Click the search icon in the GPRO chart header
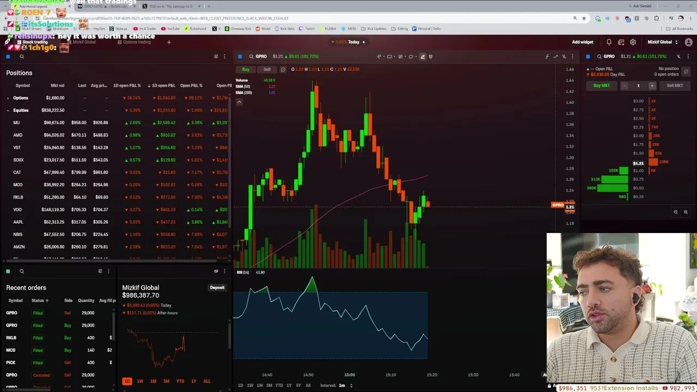697x392 pixels. coord(251,57)
